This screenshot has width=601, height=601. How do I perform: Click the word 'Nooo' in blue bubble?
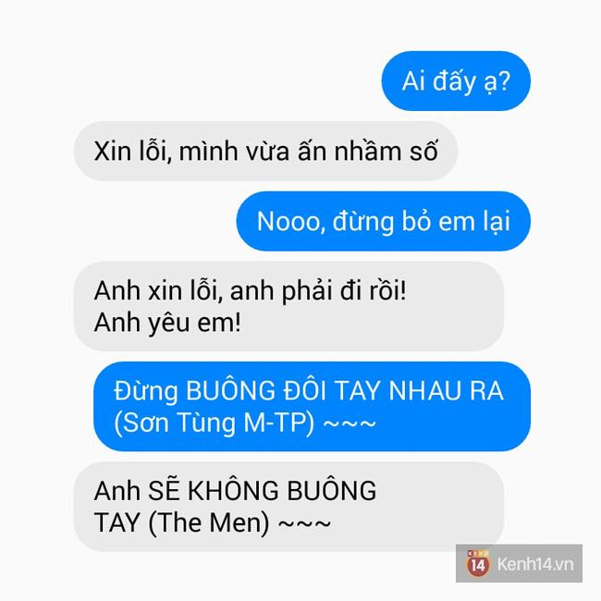pyautogui.click(x=288, y=222)
